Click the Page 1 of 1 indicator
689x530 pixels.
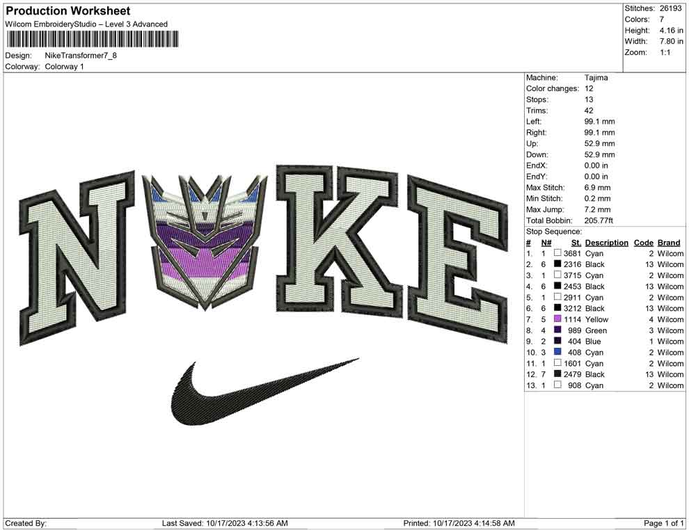point(663,523)
